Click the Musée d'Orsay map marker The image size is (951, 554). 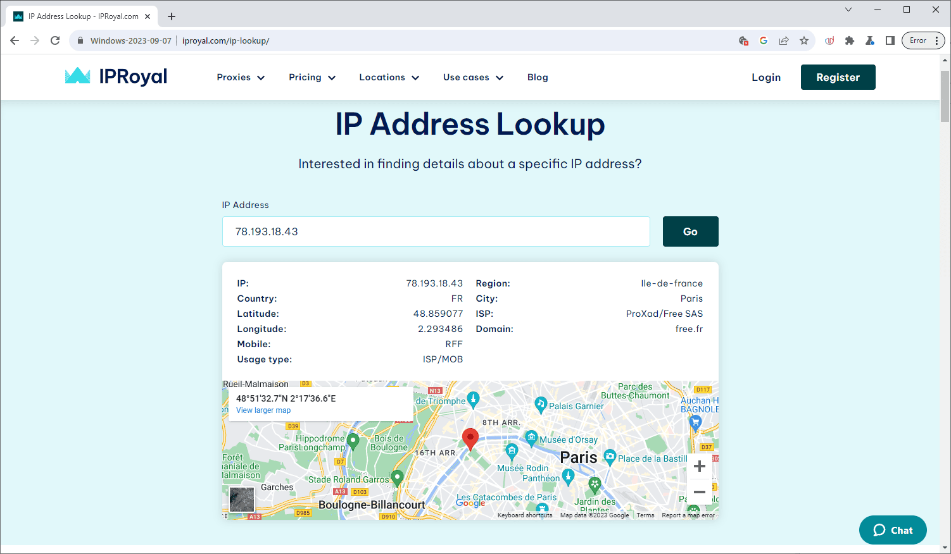[x=531, y=437]
